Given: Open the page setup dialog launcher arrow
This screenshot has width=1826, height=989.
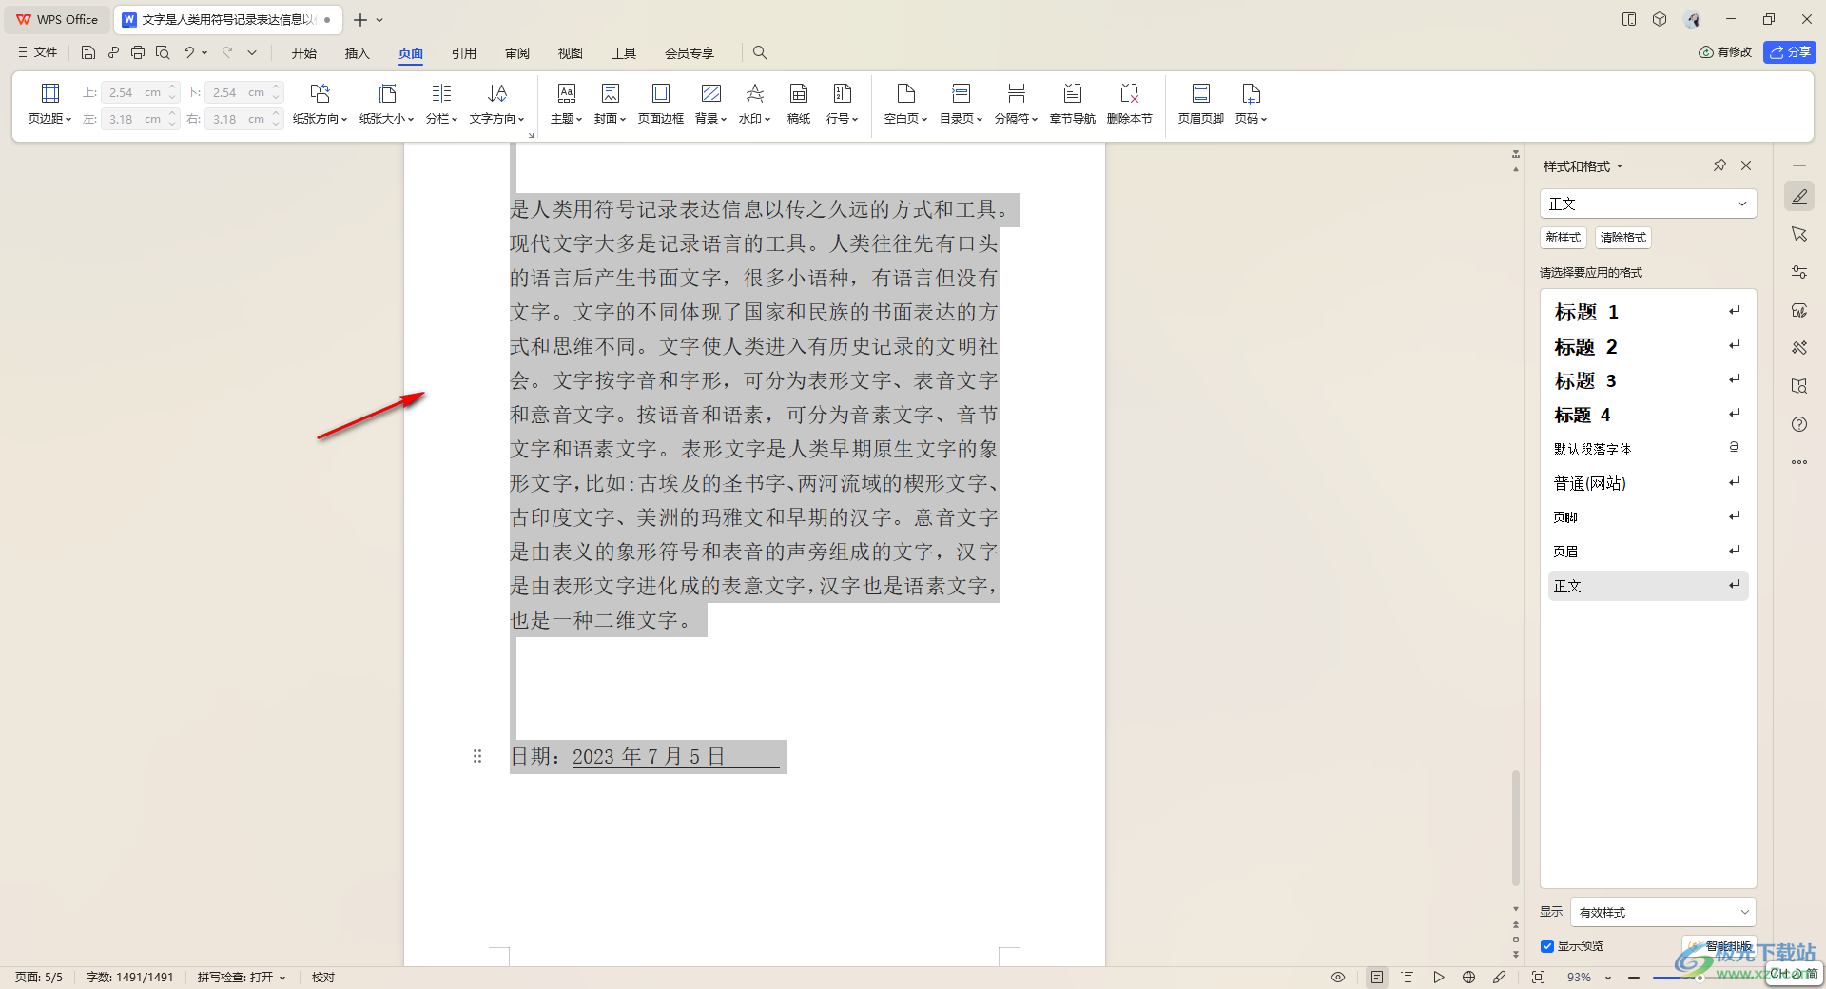Looking at the screenshot, I should [x=531, y=135].
